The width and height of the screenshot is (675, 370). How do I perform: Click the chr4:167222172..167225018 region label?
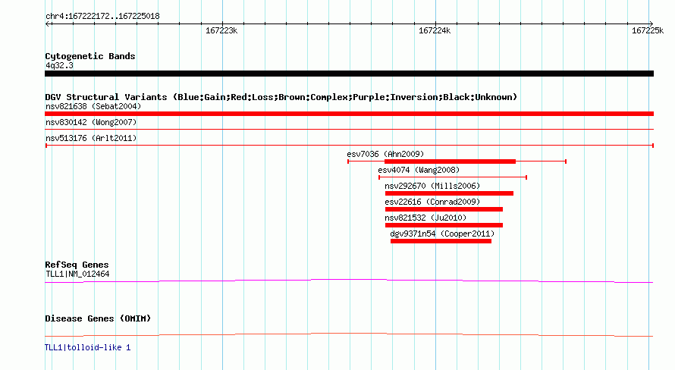[102, 16]
